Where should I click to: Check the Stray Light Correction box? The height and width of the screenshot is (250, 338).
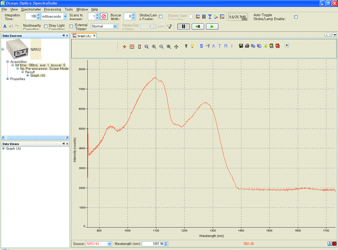coord(71,26)
